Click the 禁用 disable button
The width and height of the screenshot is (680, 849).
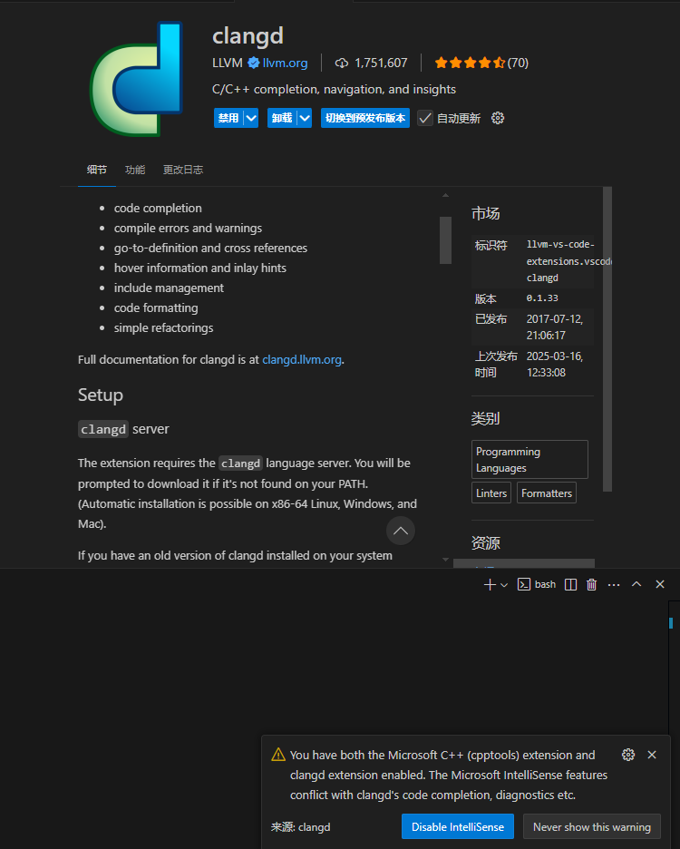(x=228, y=118)
